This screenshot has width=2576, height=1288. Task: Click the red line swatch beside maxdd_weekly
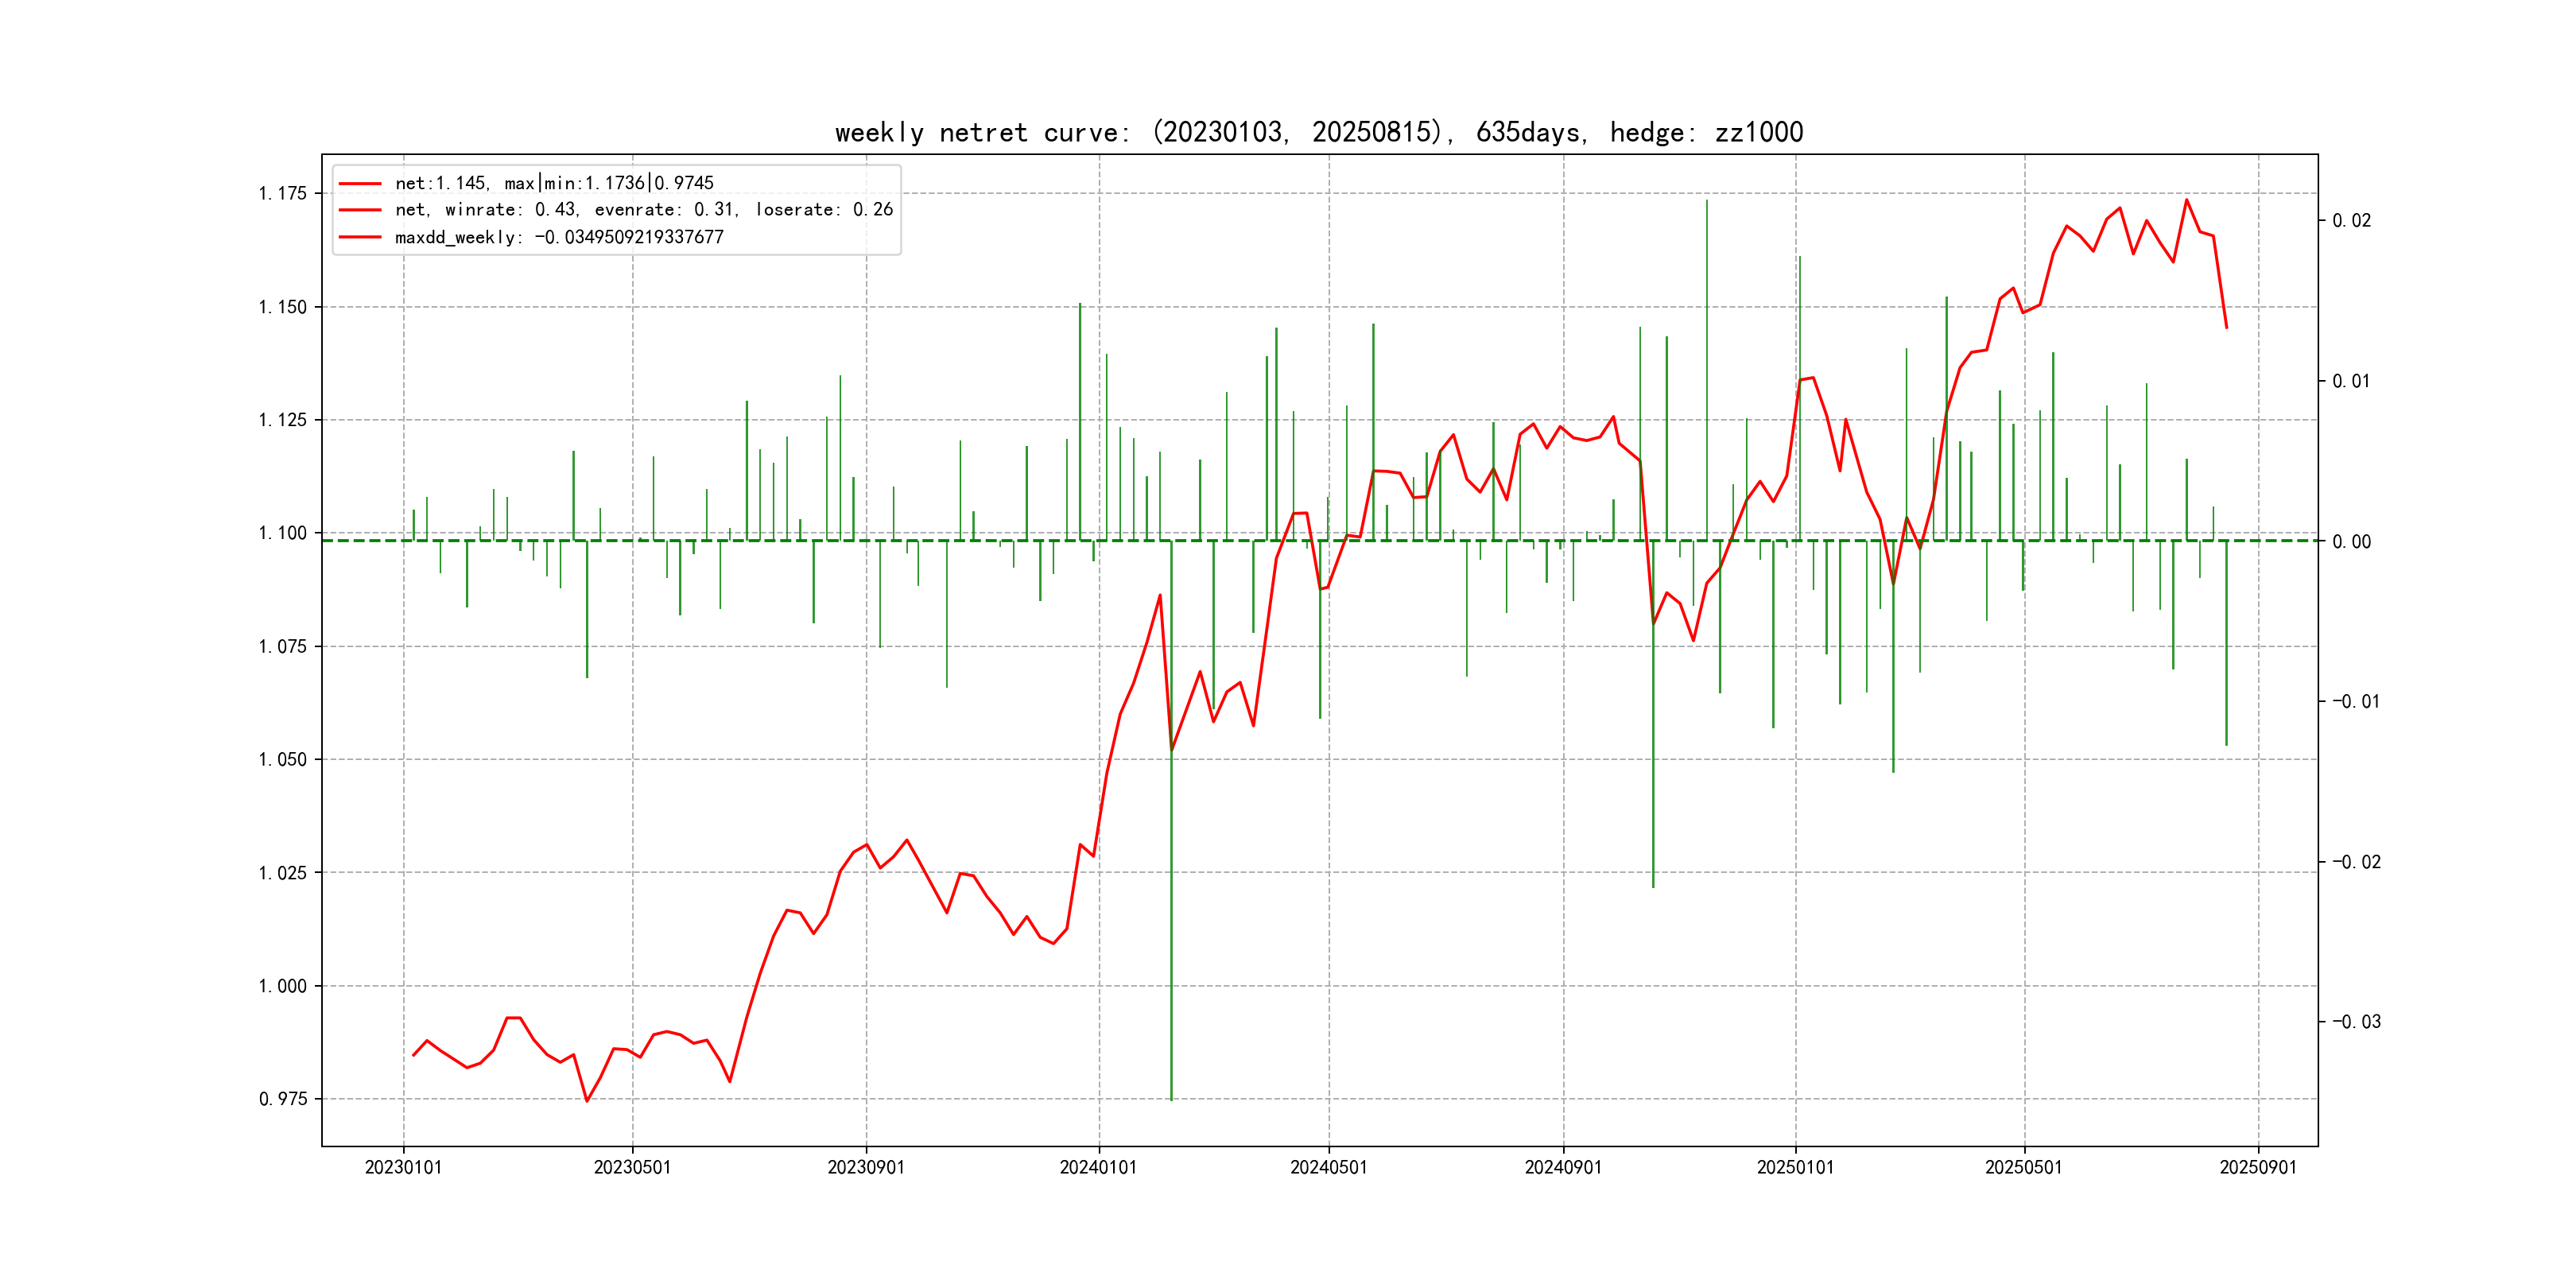tap(360, 237)
